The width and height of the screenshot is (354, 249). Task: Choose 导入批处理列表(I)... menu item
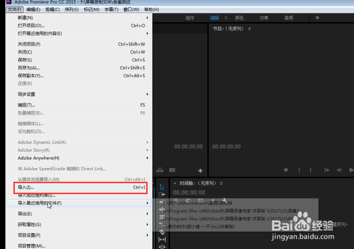click(81, 196)
